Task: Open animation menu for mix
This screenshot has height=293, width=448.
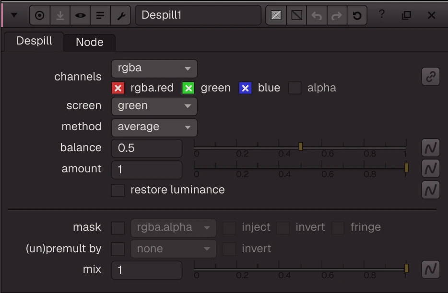Action: coord(431,270)
